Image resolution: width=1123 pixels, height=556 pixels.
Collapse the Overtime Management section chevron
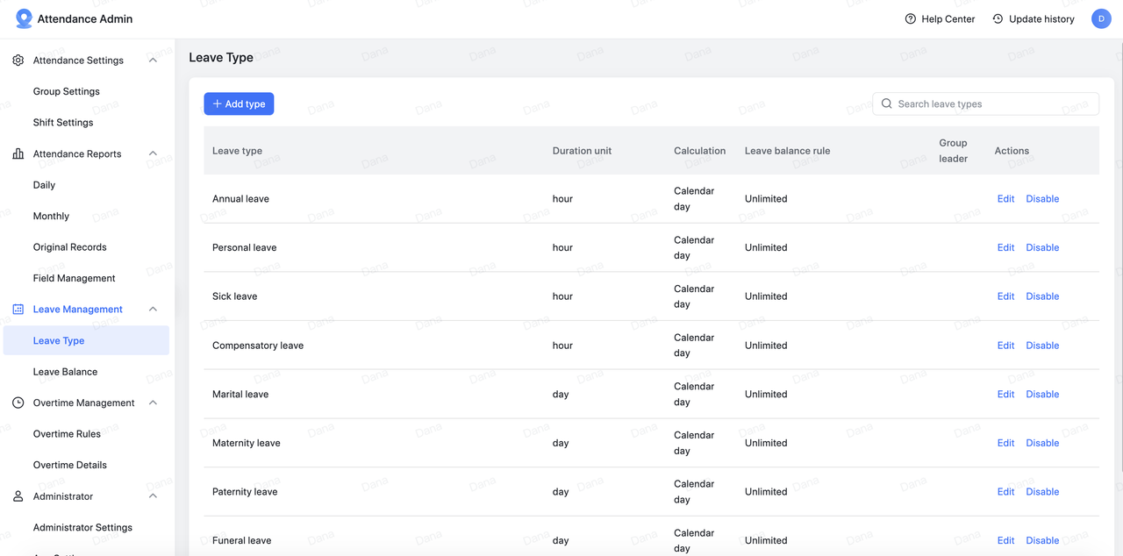(x=153, y=403)
